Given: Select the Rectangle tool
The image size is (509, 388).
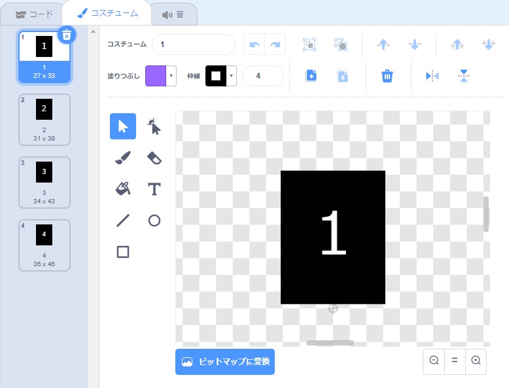Looking at the screenshot, I should click(x=123, y=252).
